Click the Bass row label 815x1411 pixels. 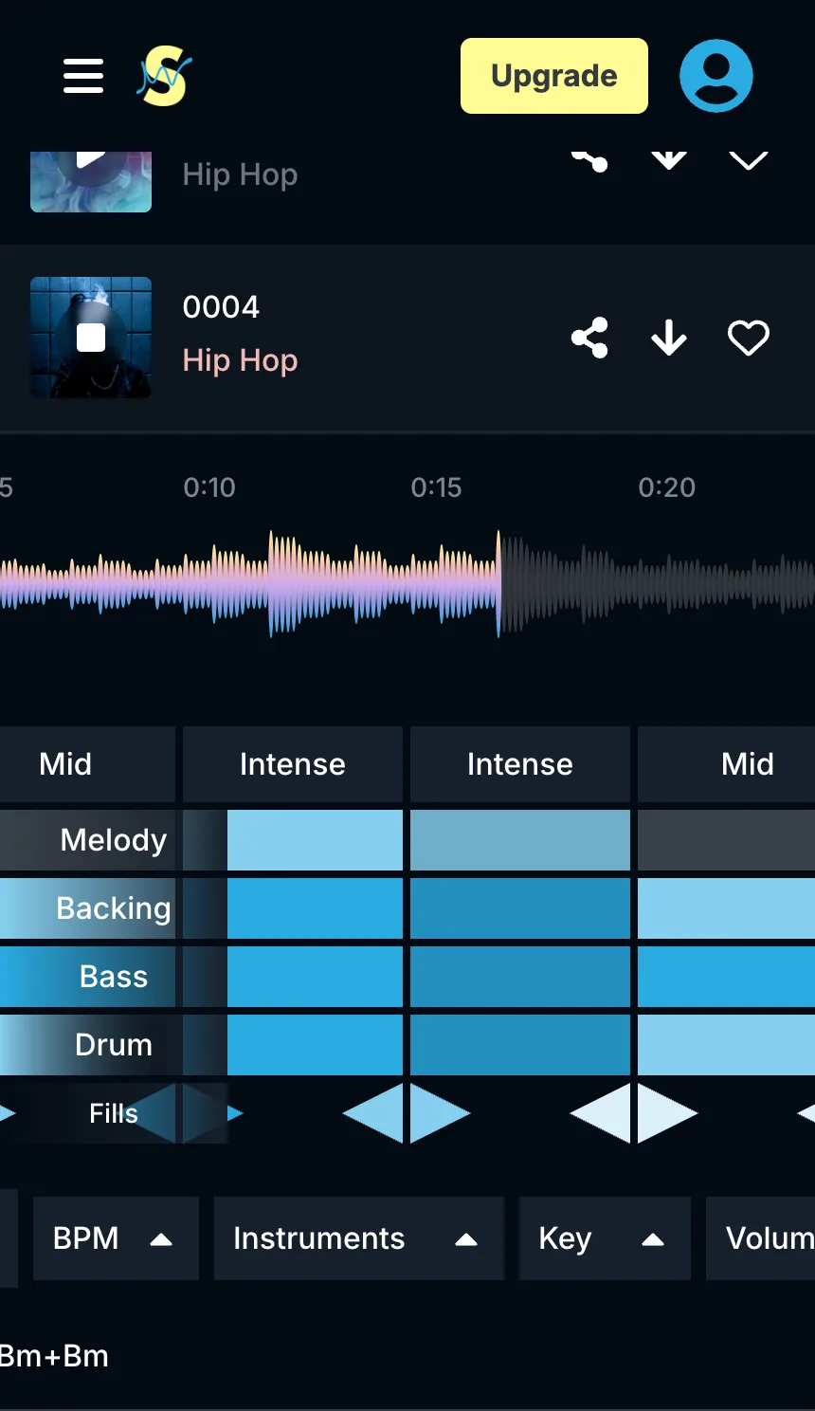tap(114, 977)
